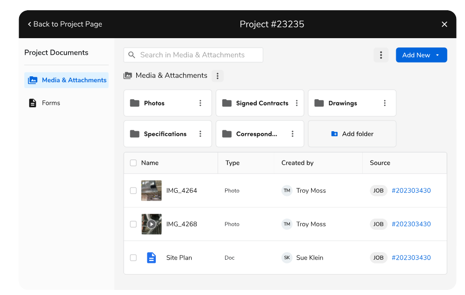Open job link #202303430 for IMG_4268
The image size is (465, 295).
pyautogui.click(x=411, y=224)
